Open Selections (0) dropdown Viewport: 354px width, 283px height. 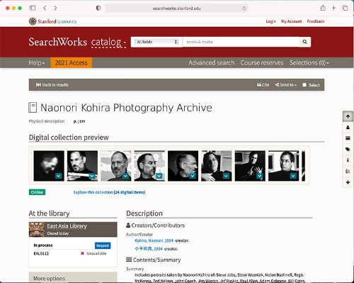pos(309,62)
